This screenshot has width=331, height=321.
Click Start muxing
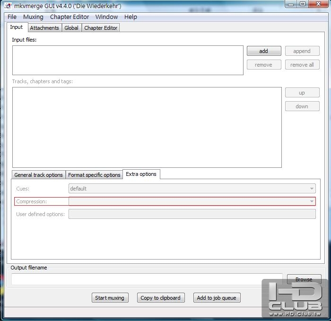click(x=110, y=297)
